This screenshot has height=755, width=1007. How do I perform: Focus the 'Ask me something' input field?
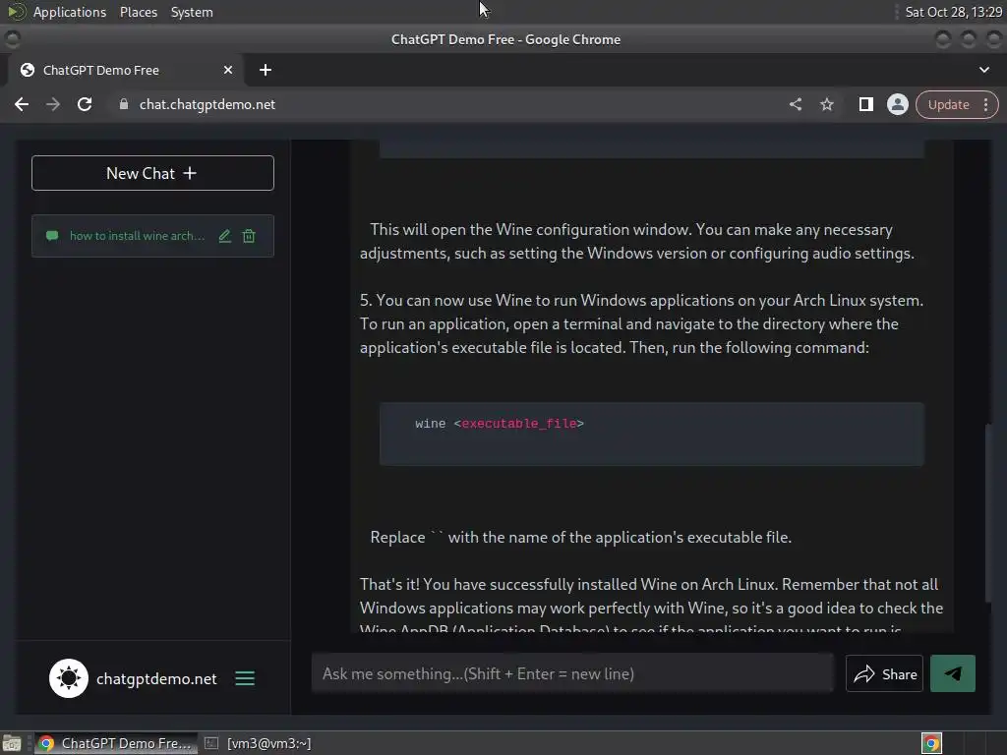[x=572, y=673]
